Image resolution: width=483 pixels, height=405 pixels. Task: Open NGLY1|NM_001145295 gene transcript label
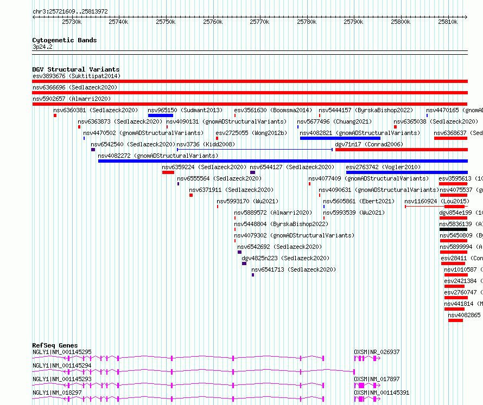[x=62, y=352]
